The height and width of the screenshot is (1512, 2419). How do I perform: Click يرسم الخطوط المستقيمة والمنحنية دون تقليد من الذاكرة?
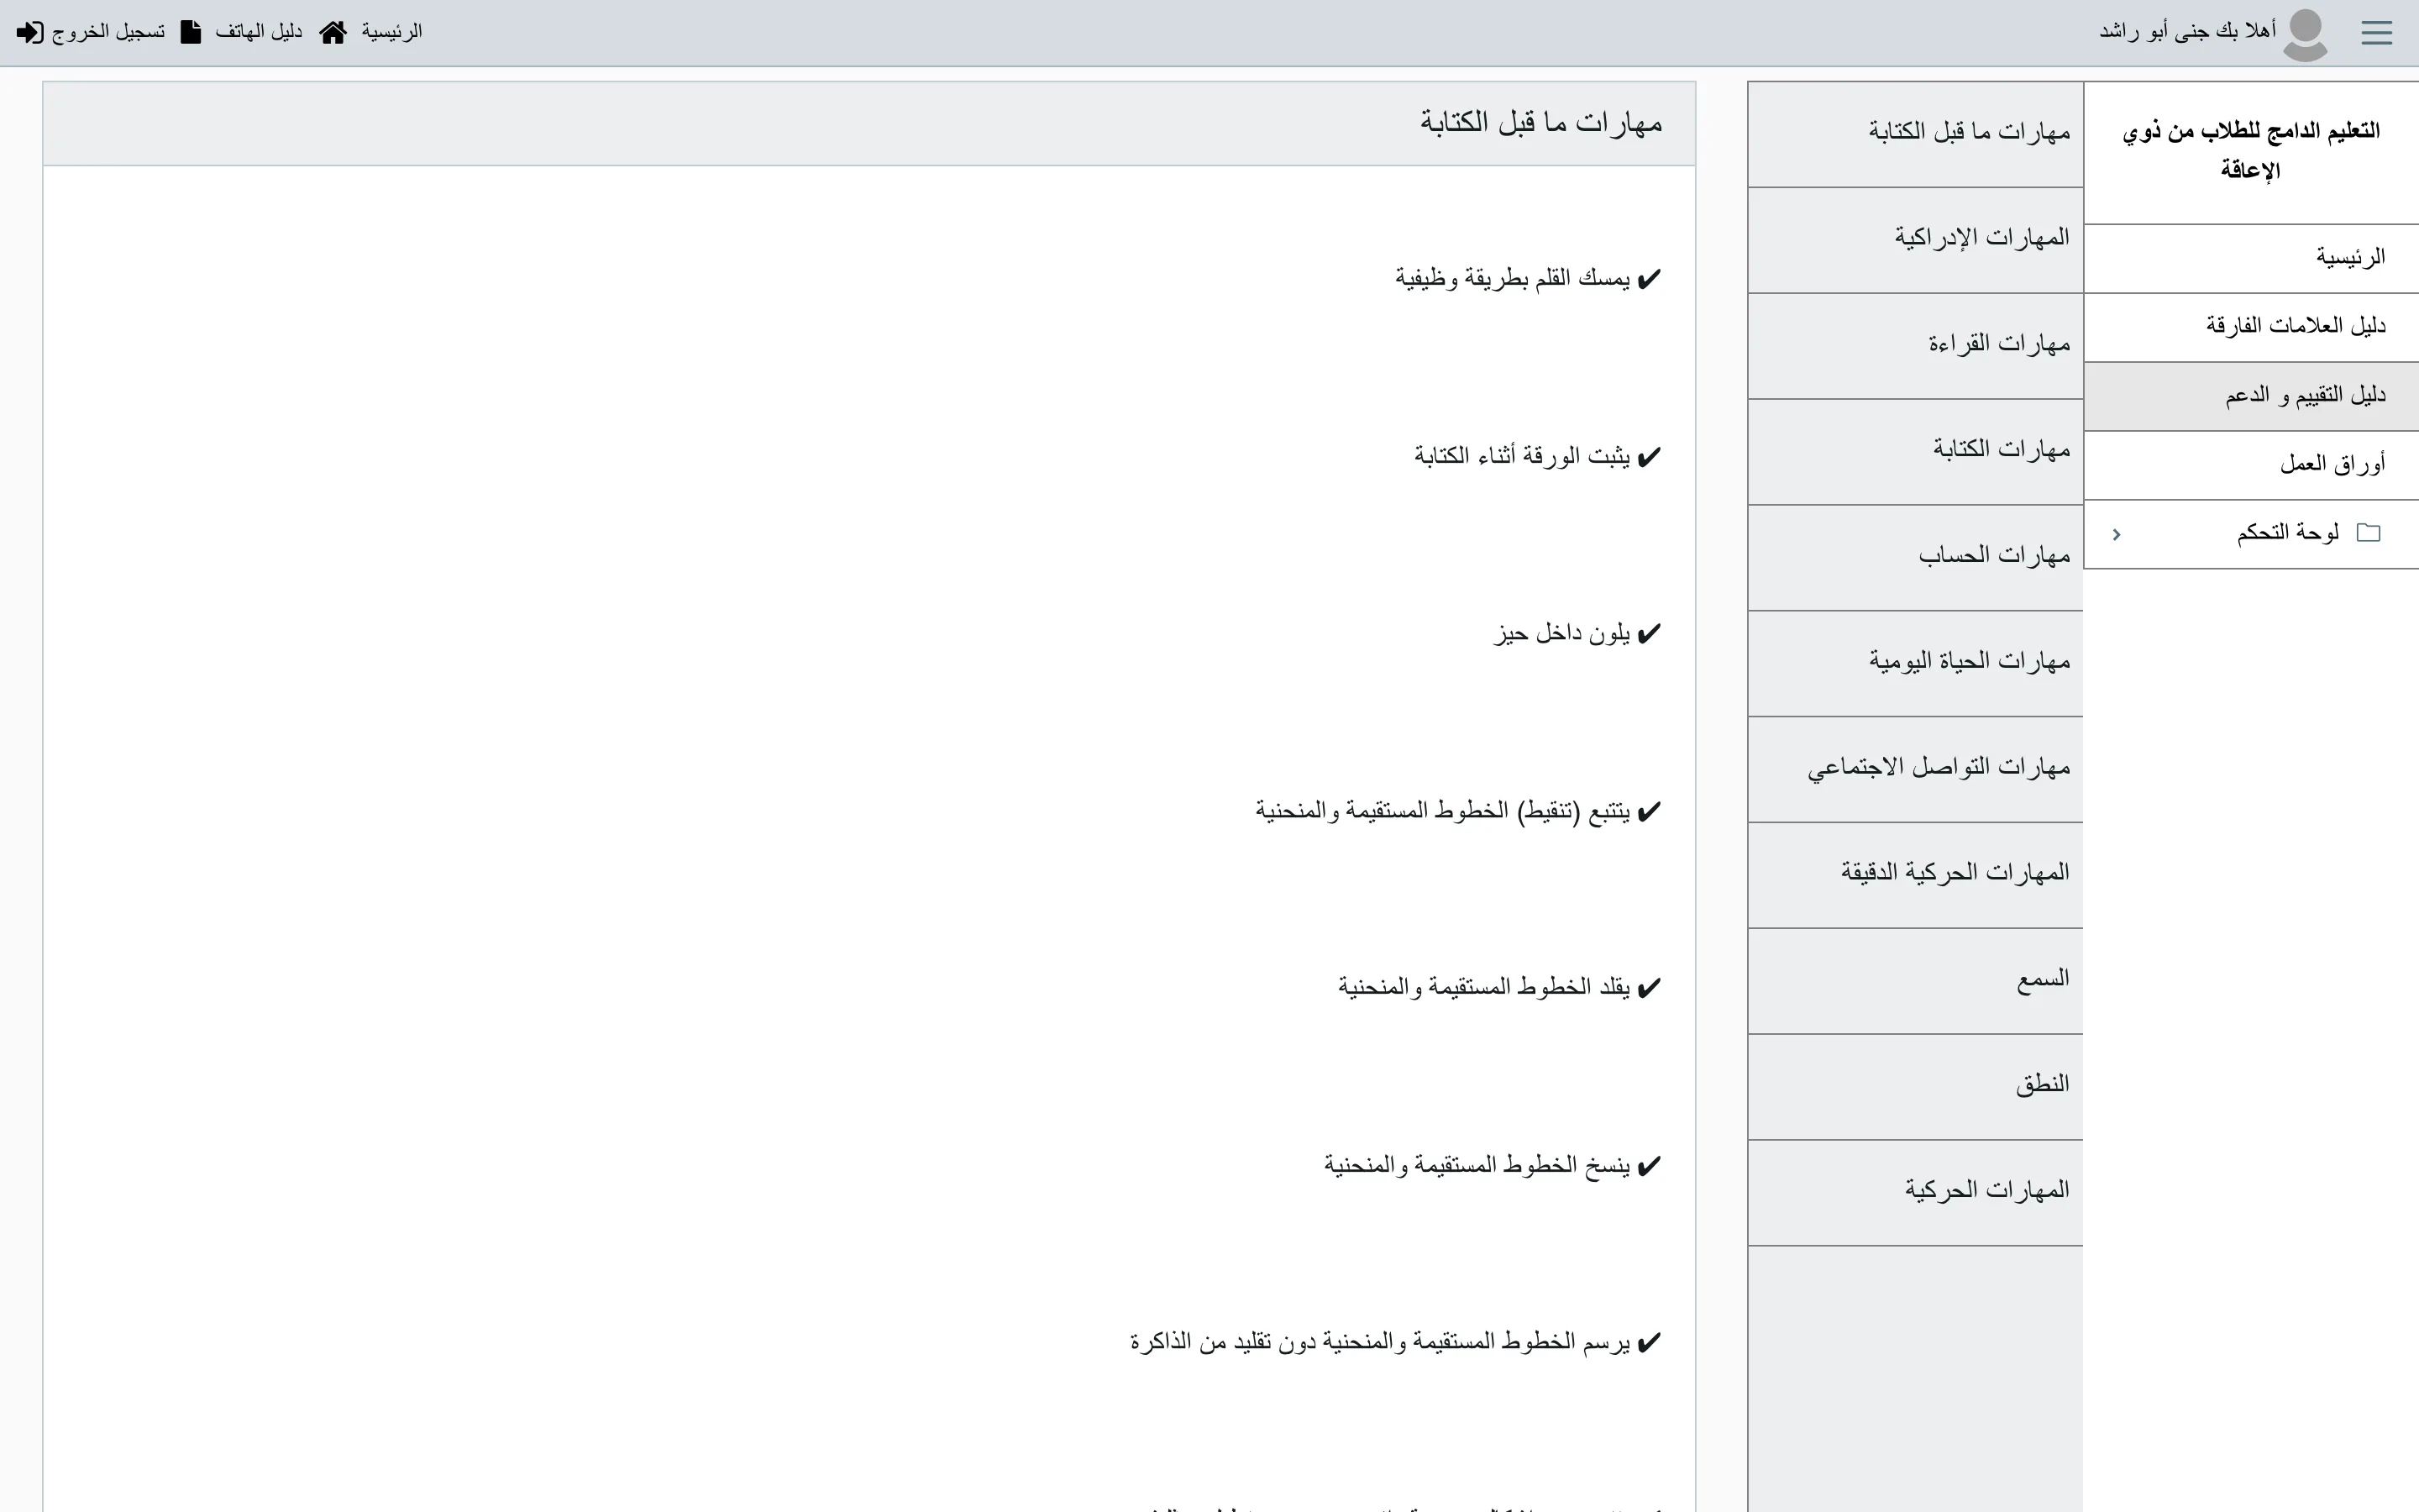[x=1379, y=1342]
